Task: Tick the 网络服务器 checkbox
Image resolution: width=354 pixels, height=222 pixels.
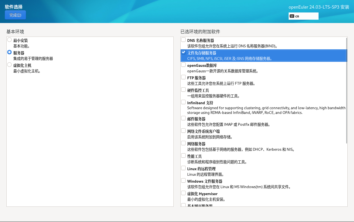Action: pos(183,143)
